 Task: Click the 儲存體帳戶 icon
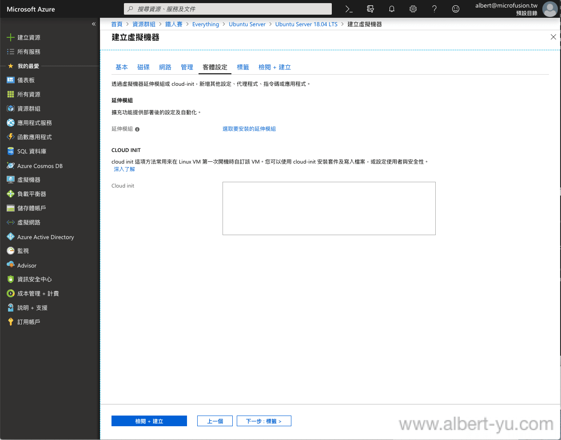coord(11,208)
